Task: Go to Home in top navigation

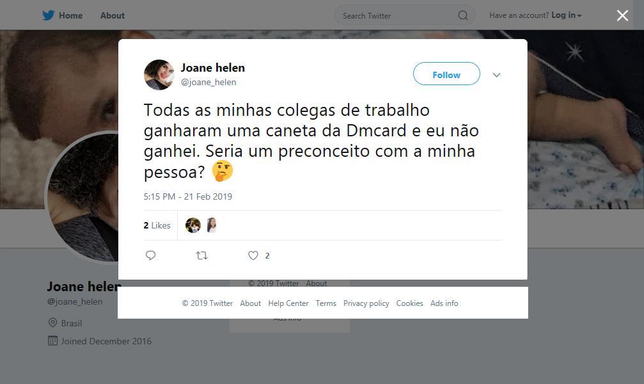Action: (x=70, y=15)
